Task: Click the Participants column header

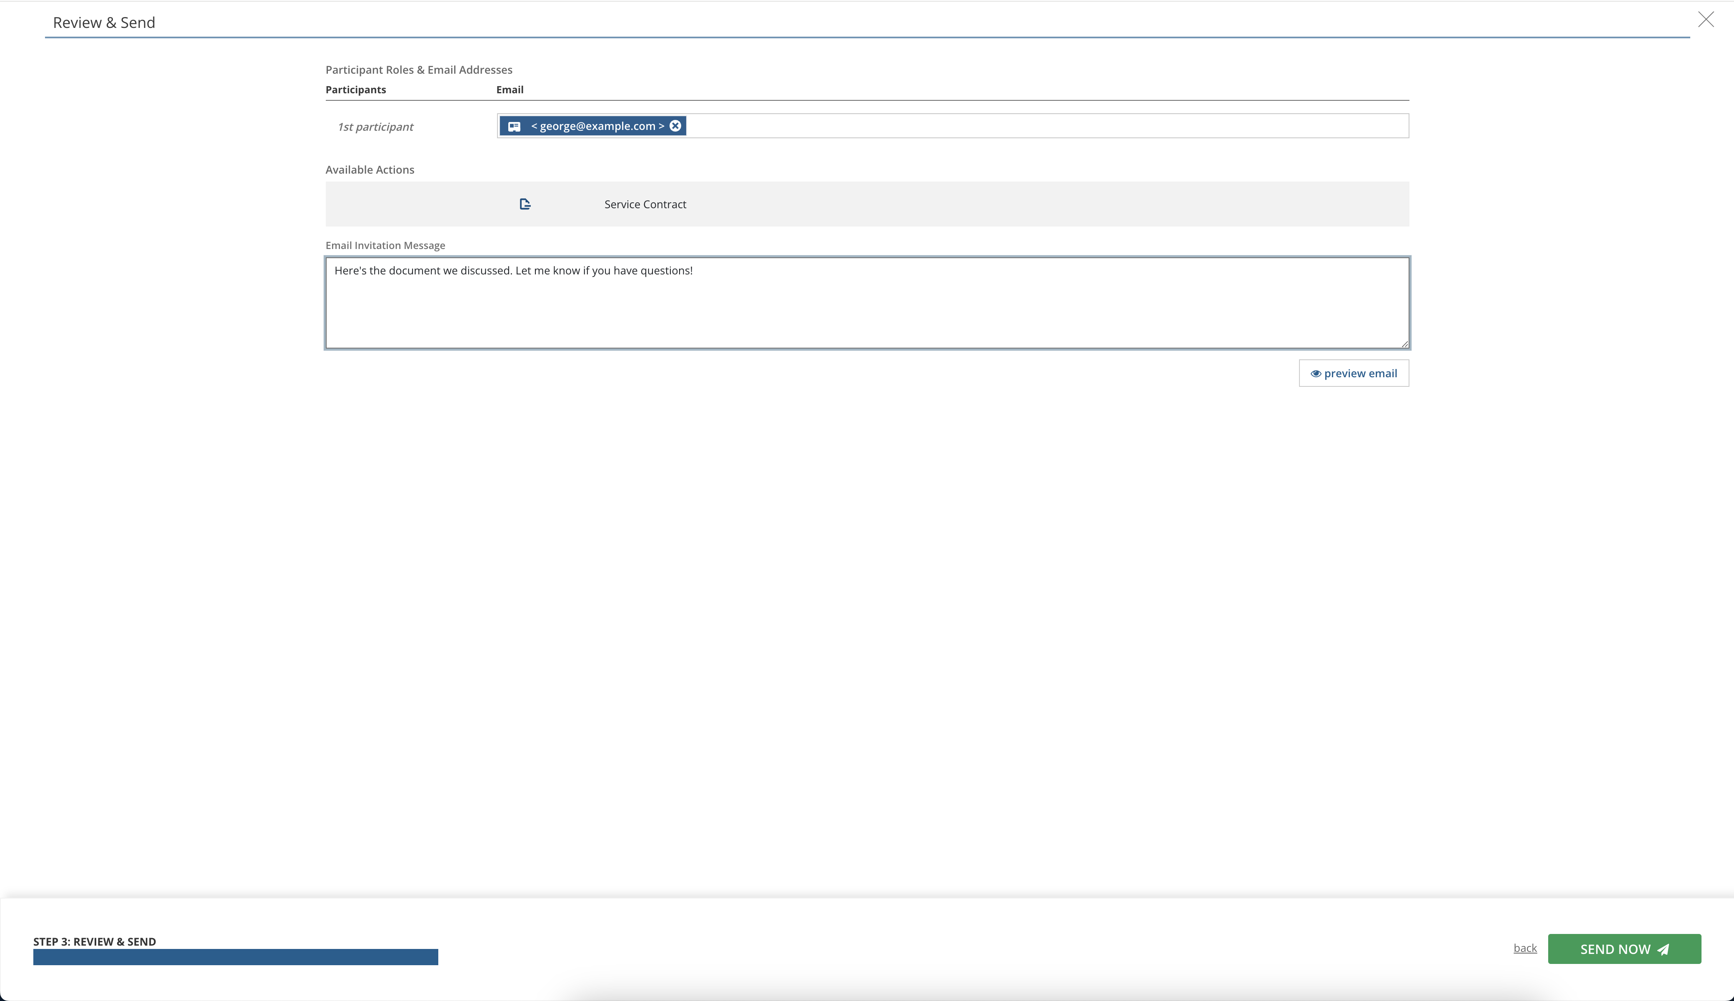Action: tap(356, 90)
